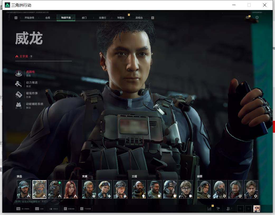275x215 pixels.
Task: Choose first 工程 operator with headset
Action: (139, 189)
